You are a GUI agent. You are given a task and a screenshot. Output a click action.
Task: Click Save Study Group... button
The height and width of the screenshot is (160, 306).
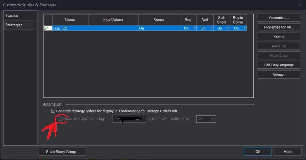click(62, 152)
